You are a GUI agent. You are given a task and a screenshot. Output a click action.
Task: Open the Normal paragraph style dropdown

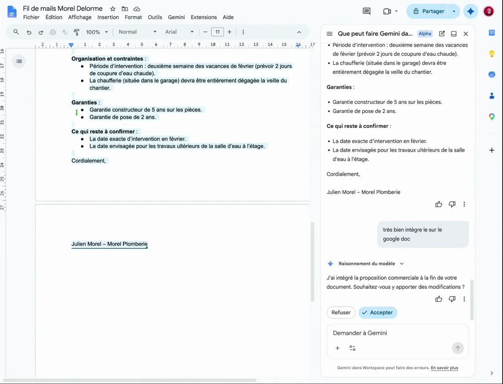[137, 32]
